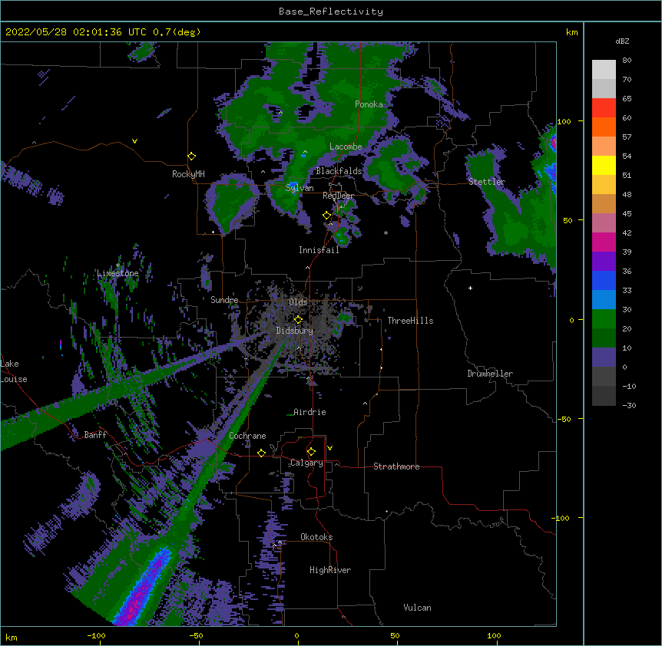
Task: Click yellow V marker northwest of RockyMH
Action: tap(134, 141)
